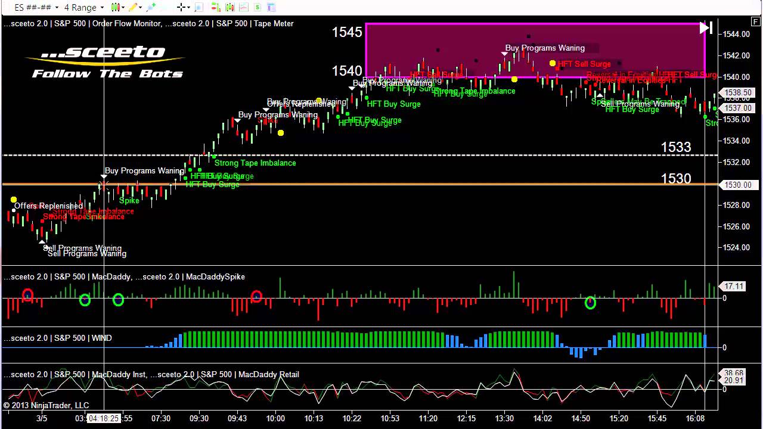The image size is (763, 429).
Task: Click the green Spike label
Action: 129,200
